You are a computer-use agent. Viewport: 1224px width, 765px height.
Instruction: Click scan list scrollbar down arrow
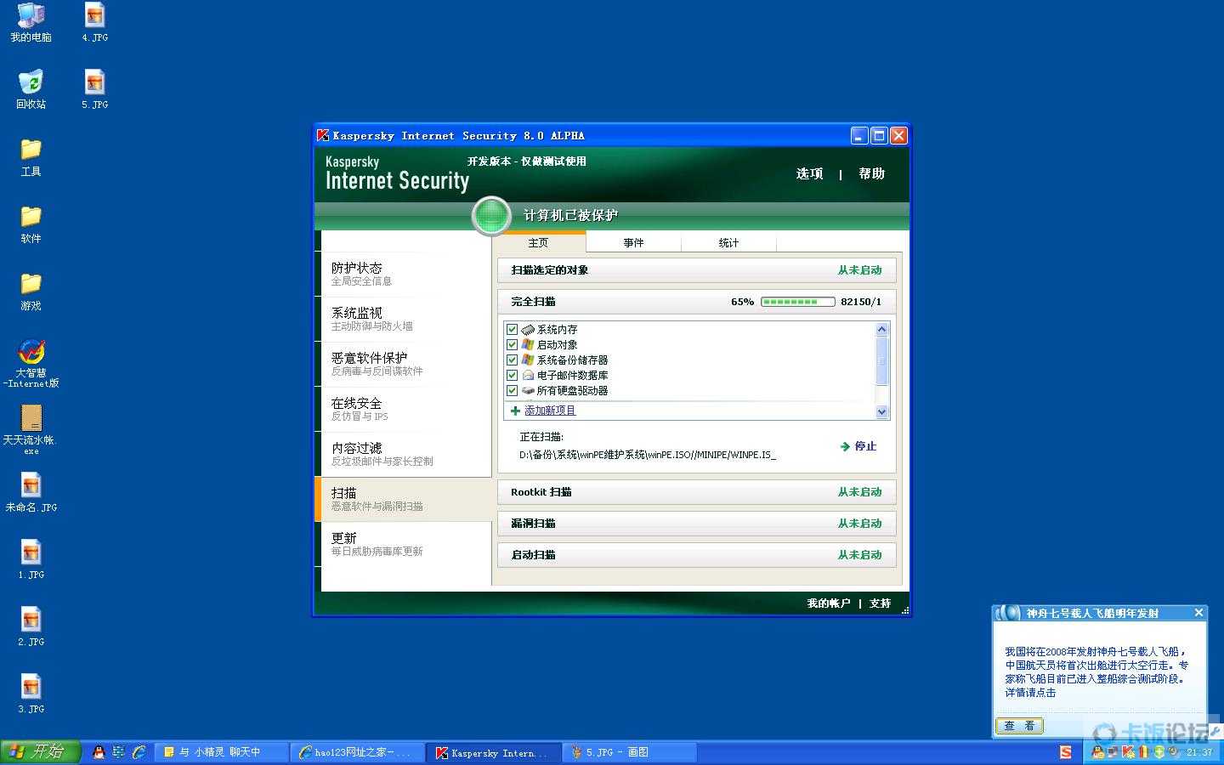pos(881,411)
